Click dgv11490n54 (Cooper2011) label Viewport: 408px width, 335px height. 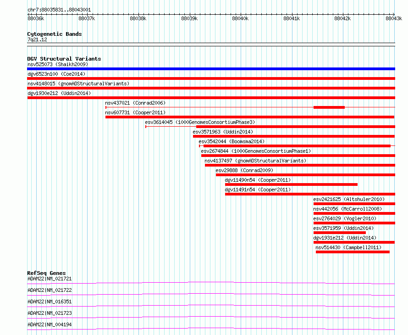258,180
